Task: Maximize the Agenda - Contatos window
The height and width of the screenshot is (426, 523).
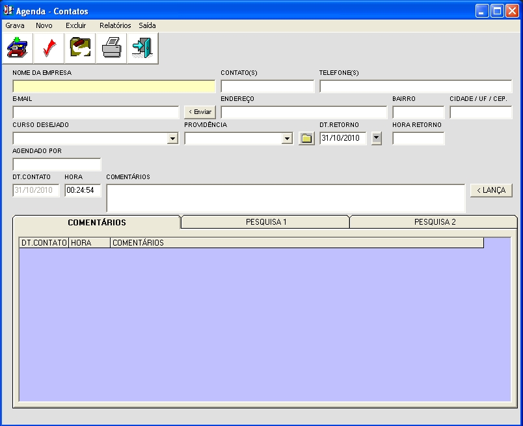Action: coord(497,11)
